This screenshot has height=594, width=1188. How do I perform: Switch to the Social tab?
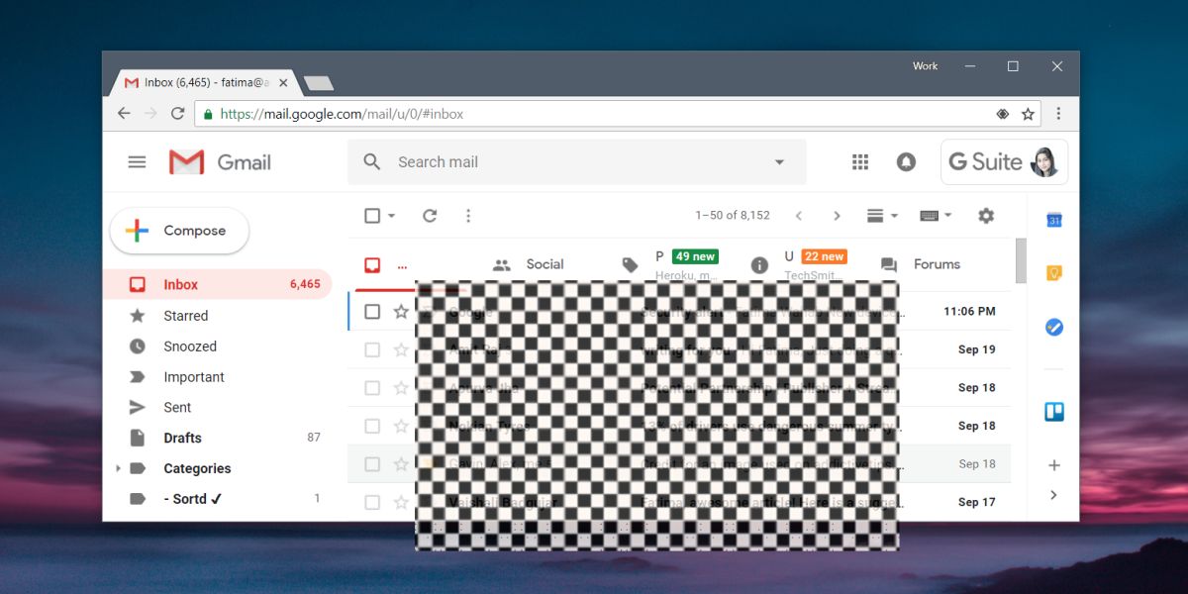529,264
